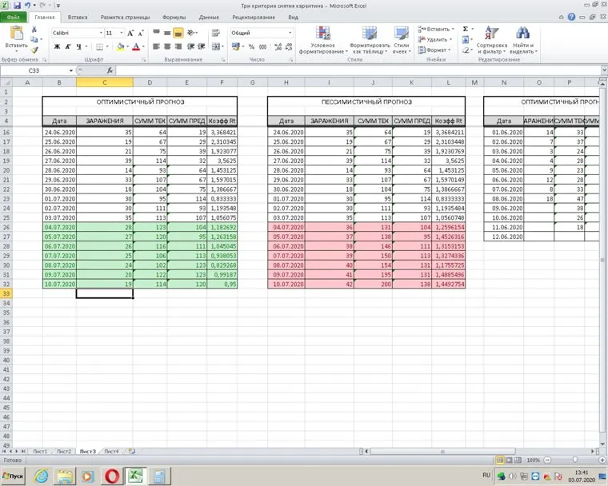Open Sort and Filter (Сортировка и фильтр)

[491, 34]
